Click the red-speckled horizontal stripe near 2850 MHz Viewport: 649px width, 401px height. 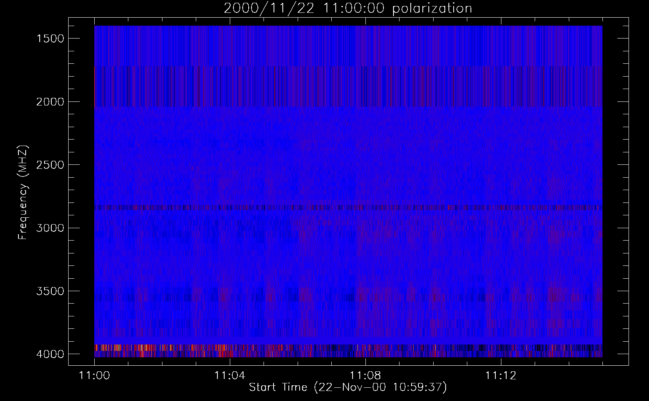coord(348,208)
